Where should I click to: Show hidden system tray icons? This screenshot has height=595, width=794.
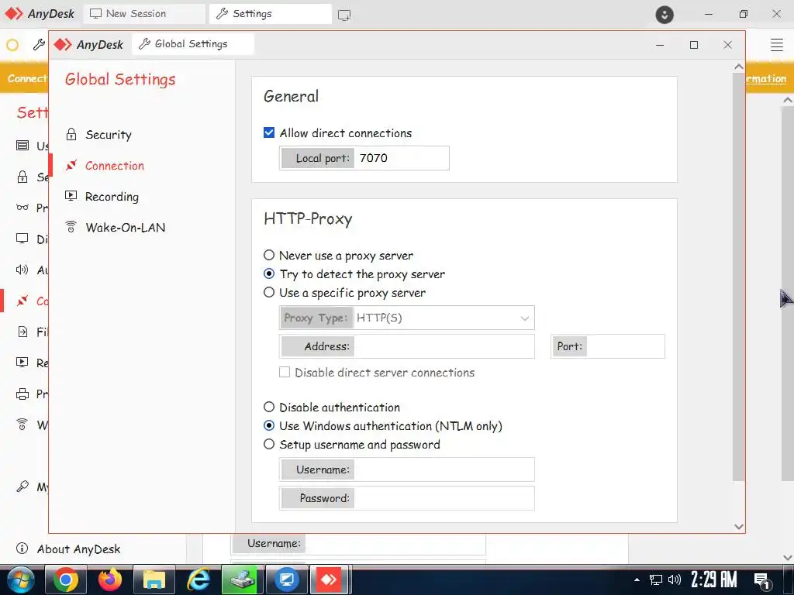(x=637, y=580)
